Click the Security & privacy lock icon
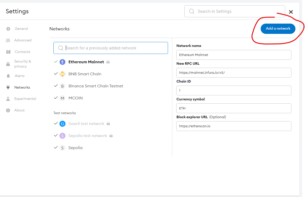This screenshot has height=197, width=305. [x=8, y=64]
